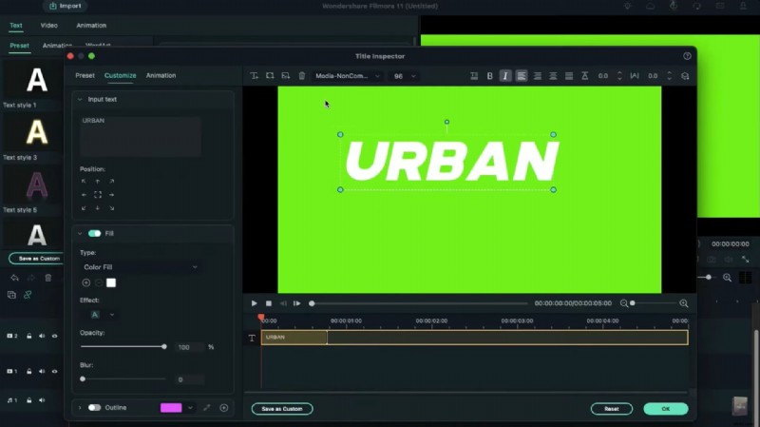760x427 pixels.
Task: Turn off the Fill toggle
Action: (94, 233)
